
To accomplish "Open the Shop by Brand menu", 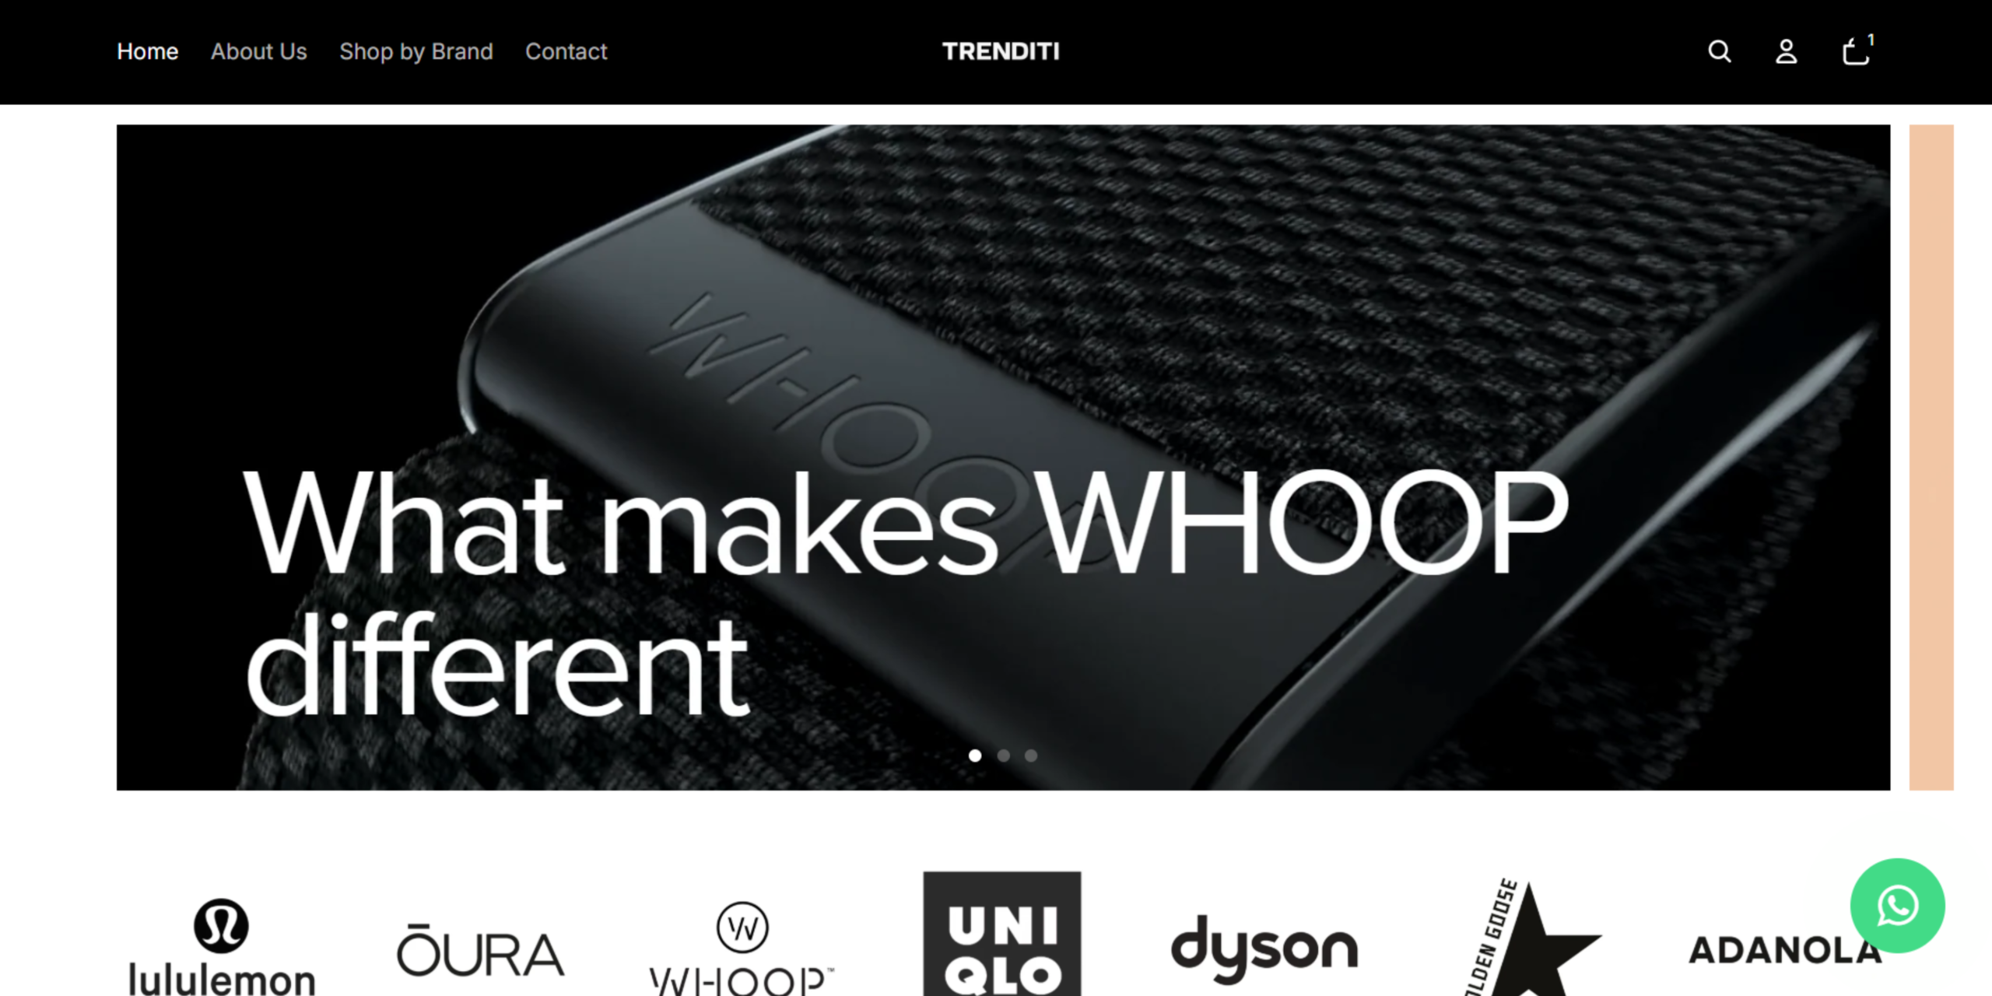I will click(x=416, y=51).
